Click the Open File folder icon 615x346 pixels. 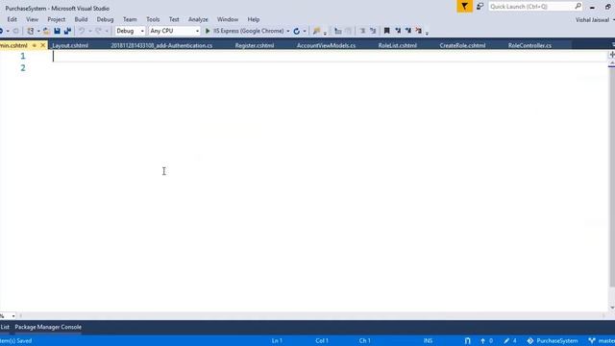tap(46, 31)
